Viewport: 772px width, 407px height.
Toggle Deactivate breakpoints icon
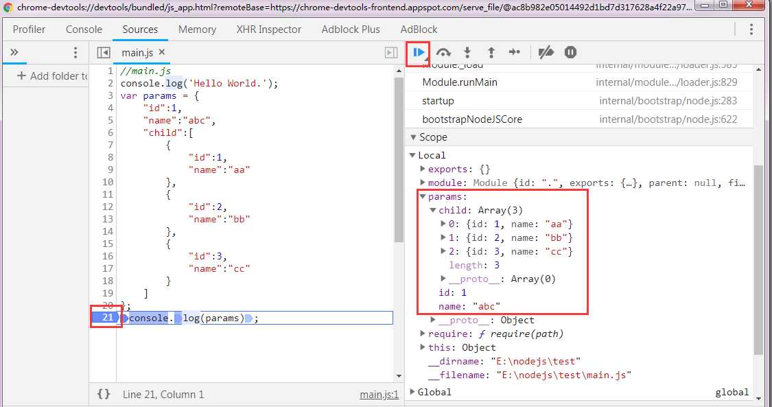tap(546, 52)
